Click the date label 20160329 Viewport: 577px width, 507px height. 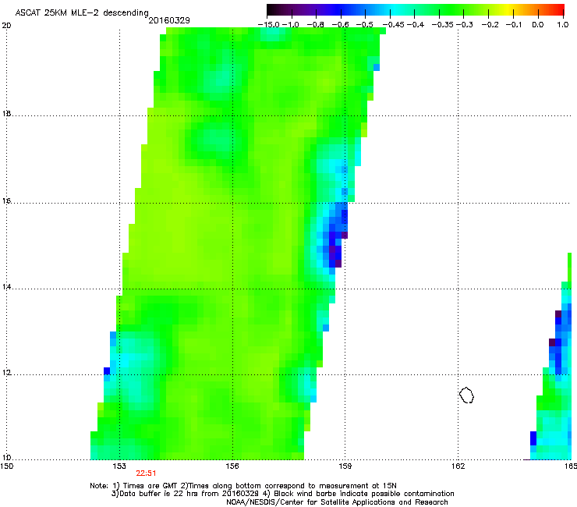[169, 20]
